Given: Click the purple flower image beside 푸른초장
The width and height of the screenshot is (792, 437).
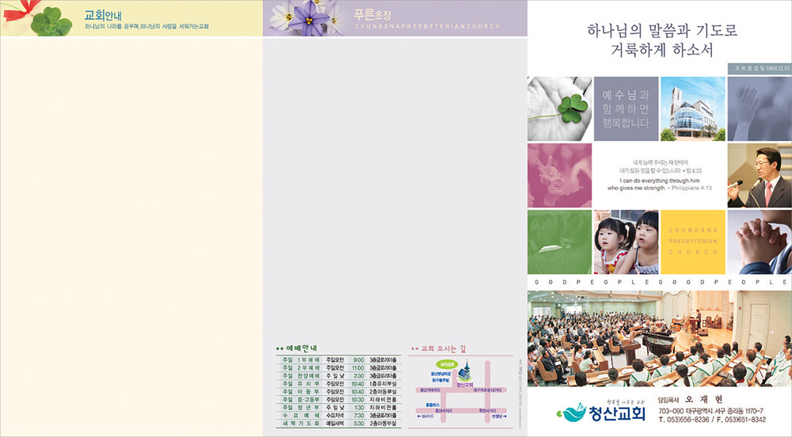Looking at the screenshot, I should (x=301, y=17).
